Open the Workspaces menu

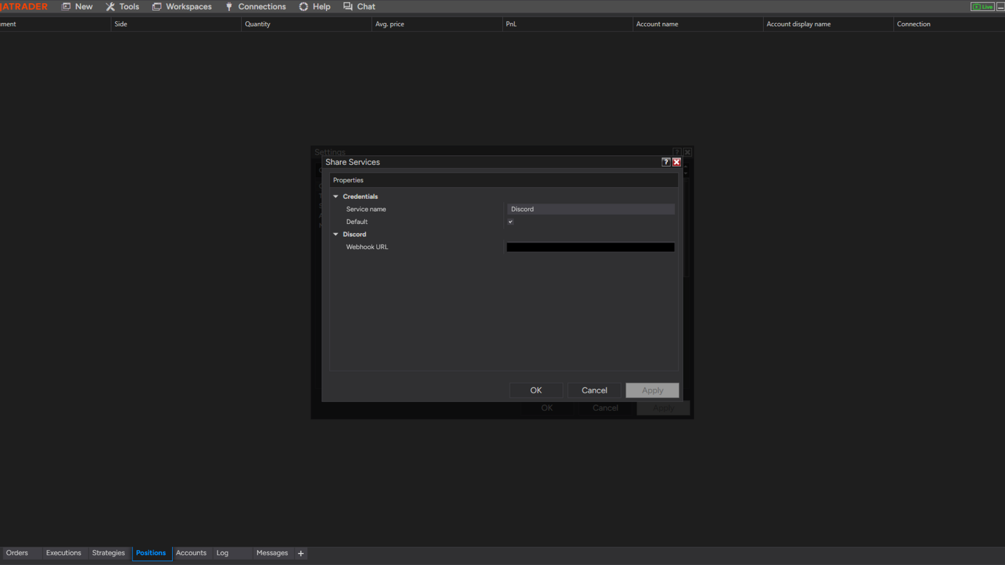(x=182, y=6)
